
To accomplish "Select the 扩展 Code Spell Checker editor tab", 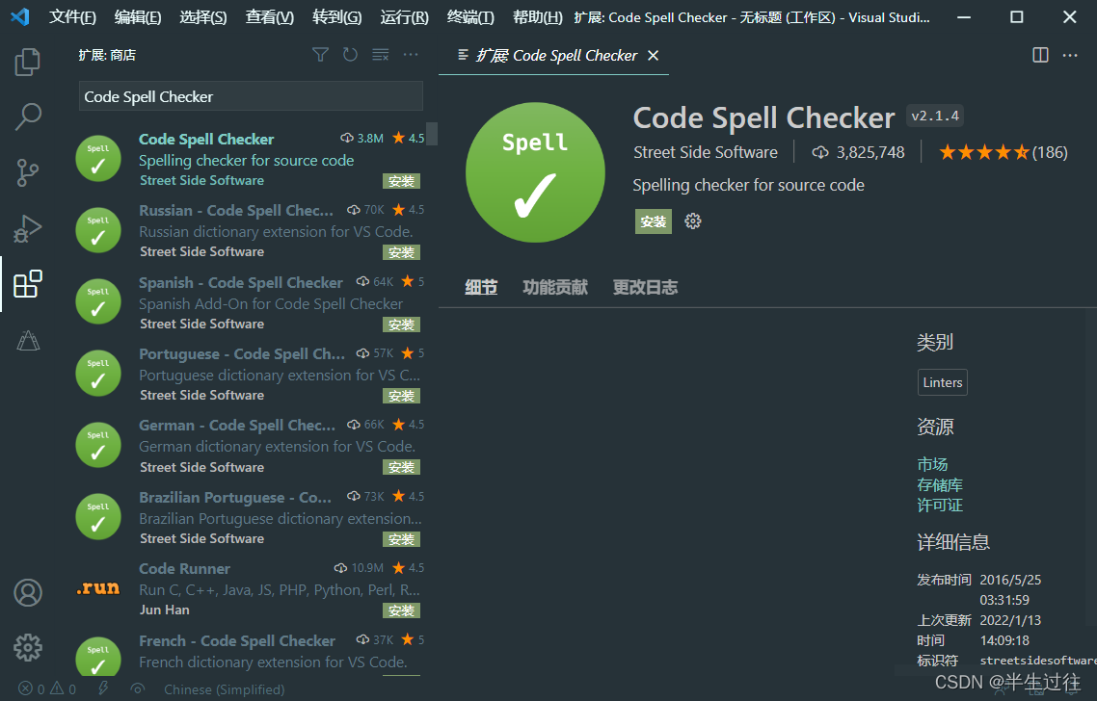I will pos(553,55).
